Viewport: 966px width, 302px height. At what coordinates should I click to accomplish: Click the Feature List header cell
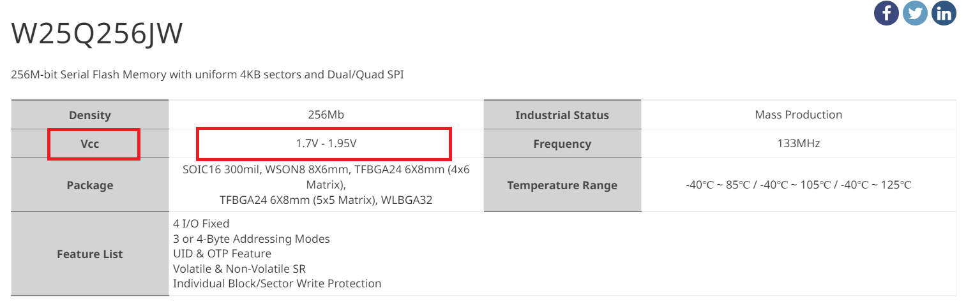90,254
